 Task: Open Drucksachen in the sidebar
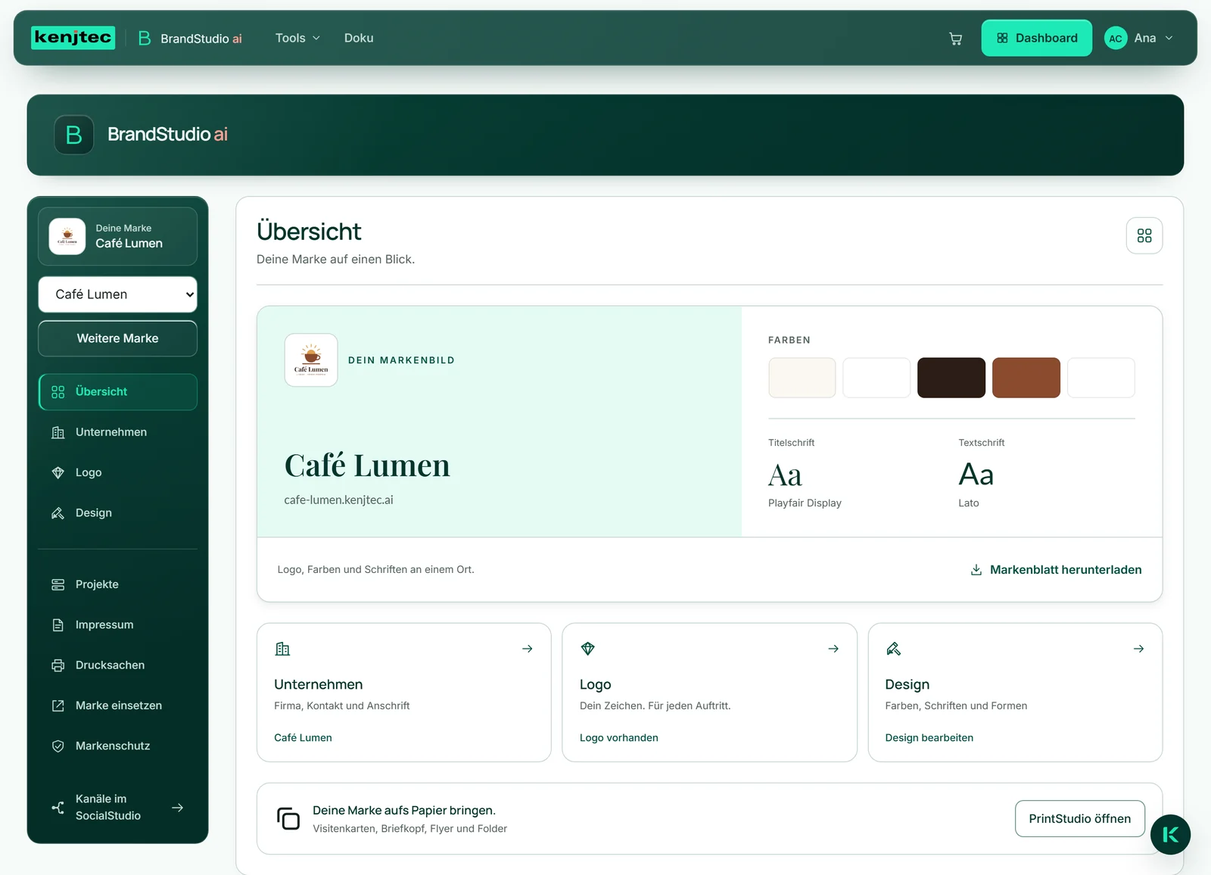click(117, 665)
